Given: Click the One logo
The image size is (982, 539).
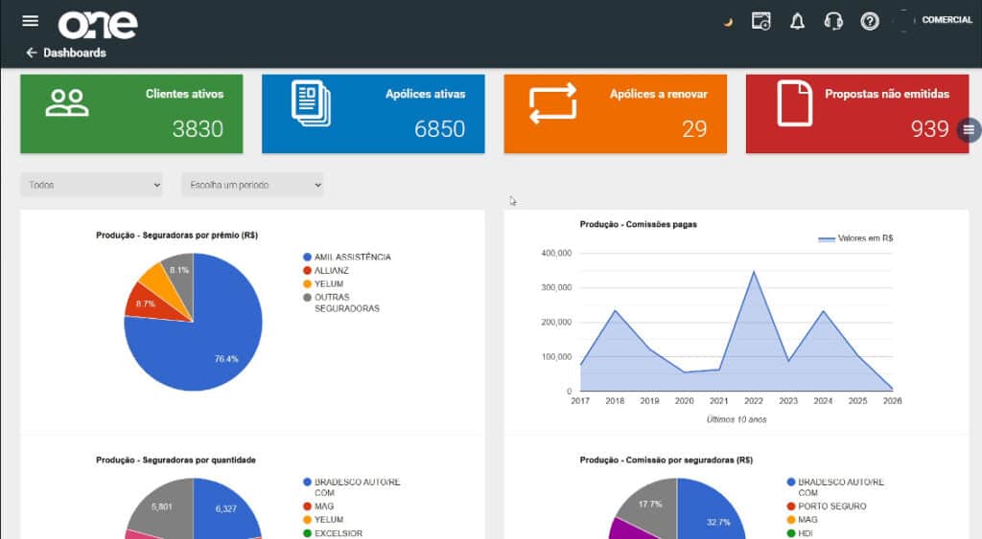Looking at the screenshot, I should 98,25.
